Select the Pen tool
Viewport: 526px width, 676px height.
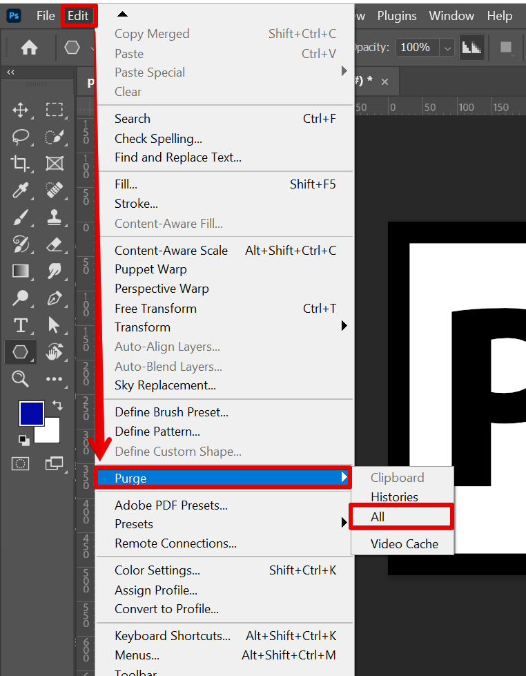(x=55, y=298)
